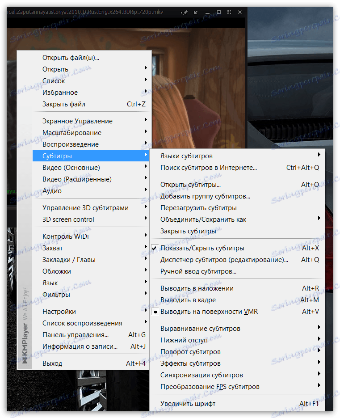Open the Настройки submenu

(92, 312)
